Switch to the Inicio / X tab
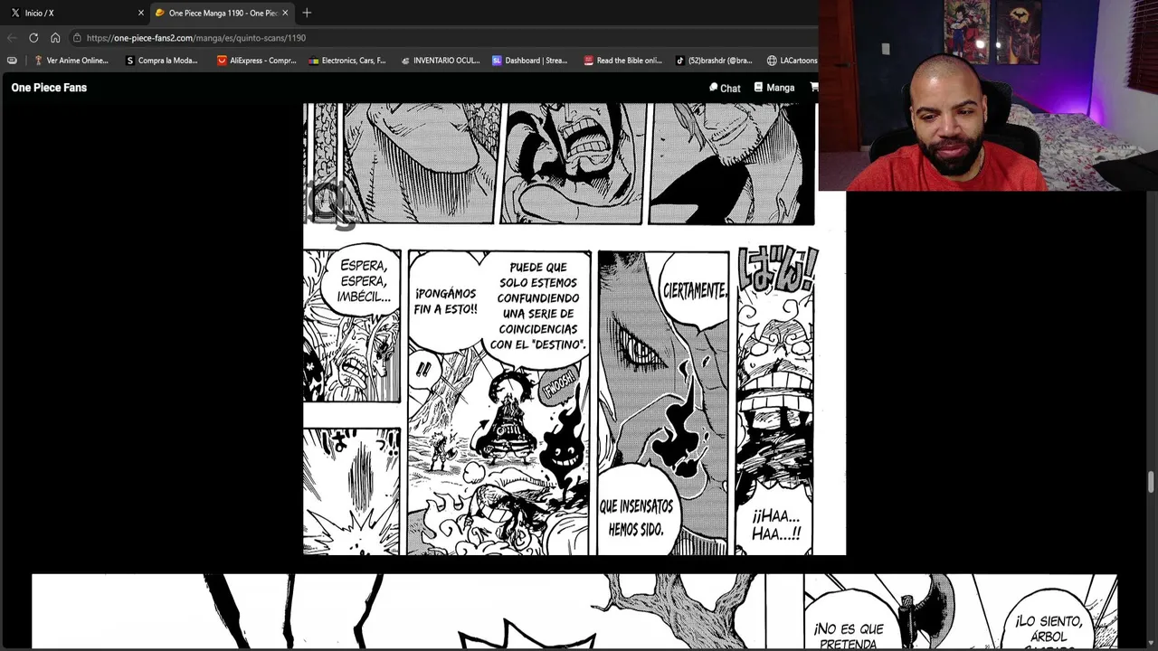This screenshot has height=651, width=1158. [x=74, y=13]
